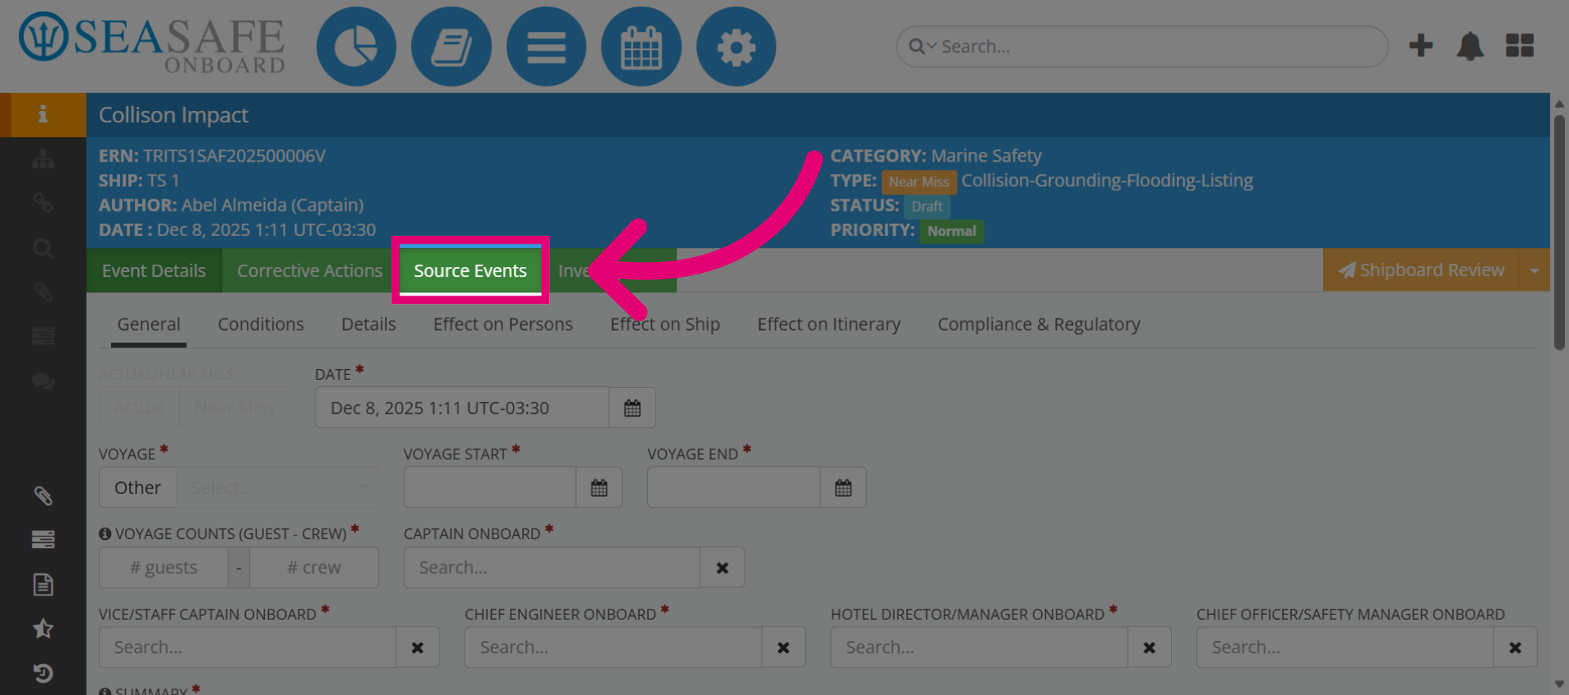Click the SeaSafe Onboard logo
The height and width of the screenshot is (695, 1569).
click(152, 42)
